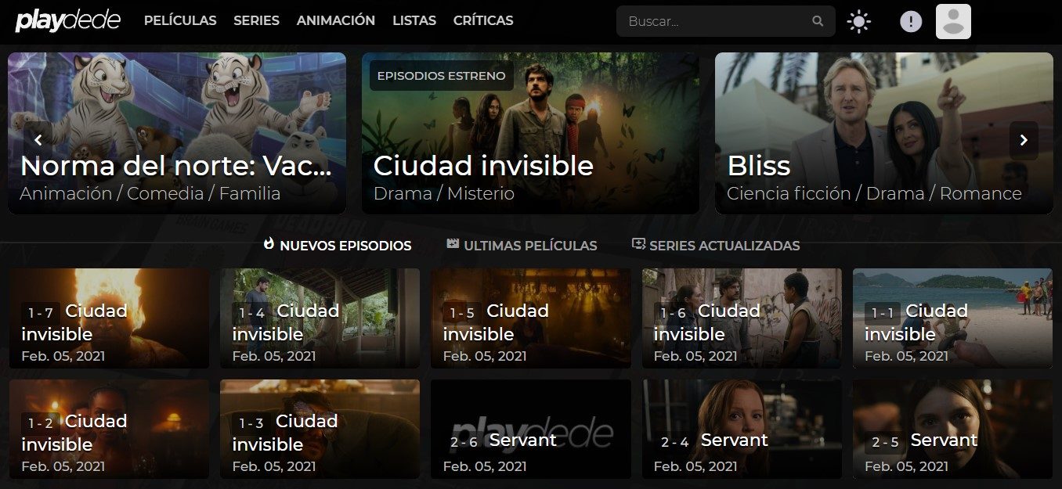Screen dimensions: 1062x489
Task: Select the Nuevos Episodios tab
Action: coord(338,245)
